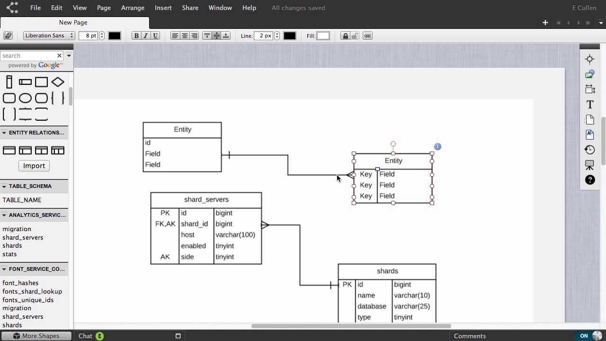
Task: Open revision history from right sidebar
Action: 589,150
